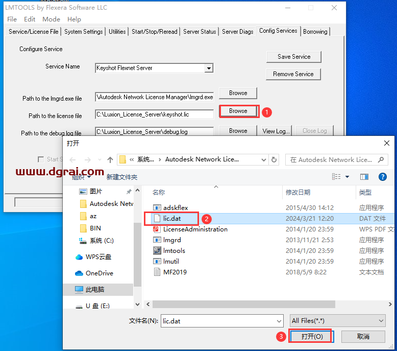The height and width of the screenshot is (351, 397).
Task: Open the Edit menu in LMTOOLS
Action: pos(30,19)
